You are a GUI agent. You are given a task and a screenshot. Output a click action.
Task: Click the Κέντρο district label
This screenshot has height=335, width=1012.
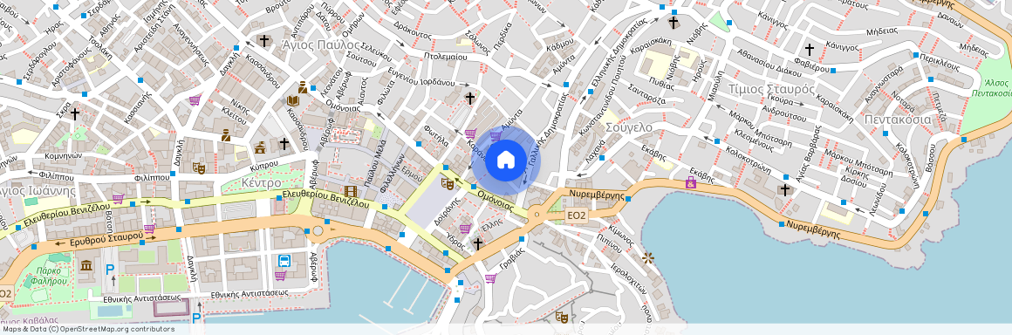(x=262, y=183)
